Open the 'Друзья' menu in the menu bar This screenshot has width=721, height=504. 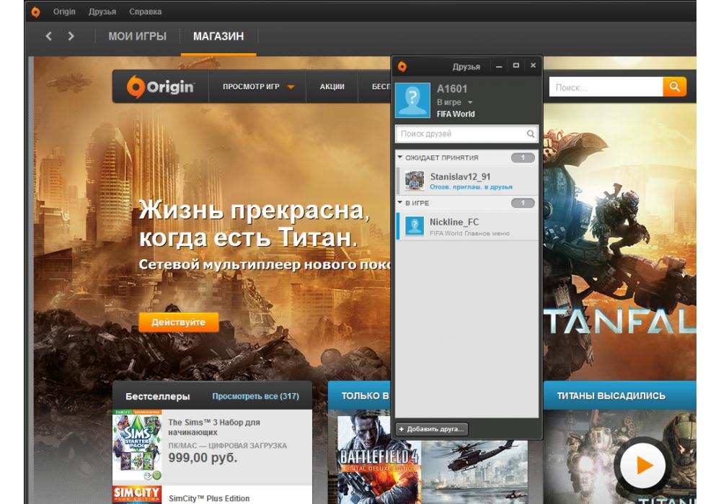click(x=102, y=12)
